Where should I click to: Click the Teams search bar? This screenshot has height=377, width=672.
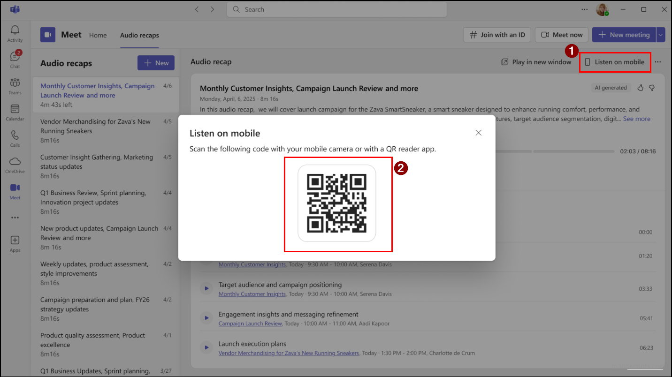coord(336,9)
